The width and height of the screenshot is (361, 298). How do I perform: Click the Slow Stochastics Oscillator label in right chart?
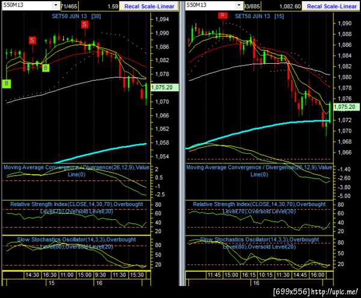pos(259,243)
